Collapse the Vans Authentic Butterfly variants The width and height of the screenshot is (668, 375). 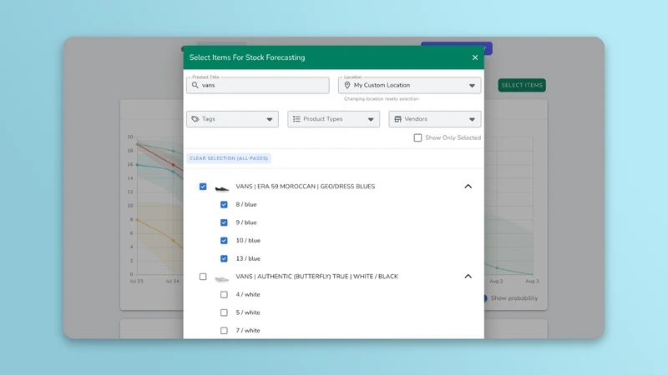pyautogui.click(x=468, y=277)
